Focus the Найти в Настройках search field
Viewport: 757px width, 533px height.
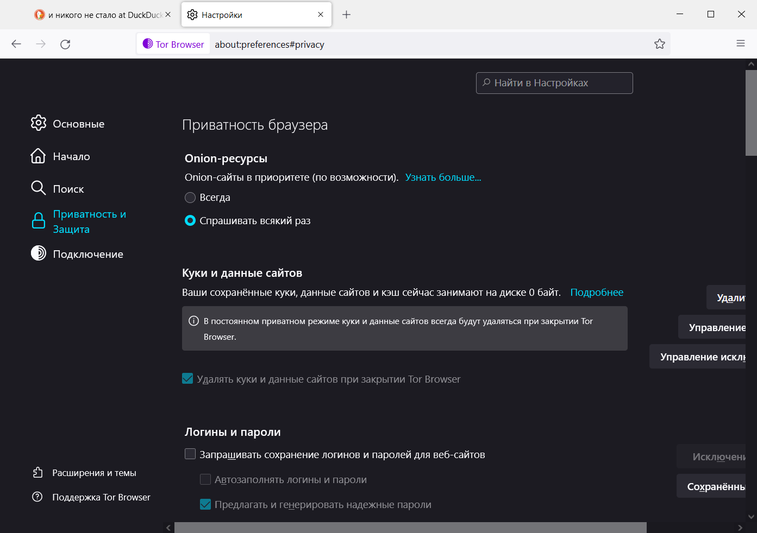pyautogui.click(x=554, y=83)
